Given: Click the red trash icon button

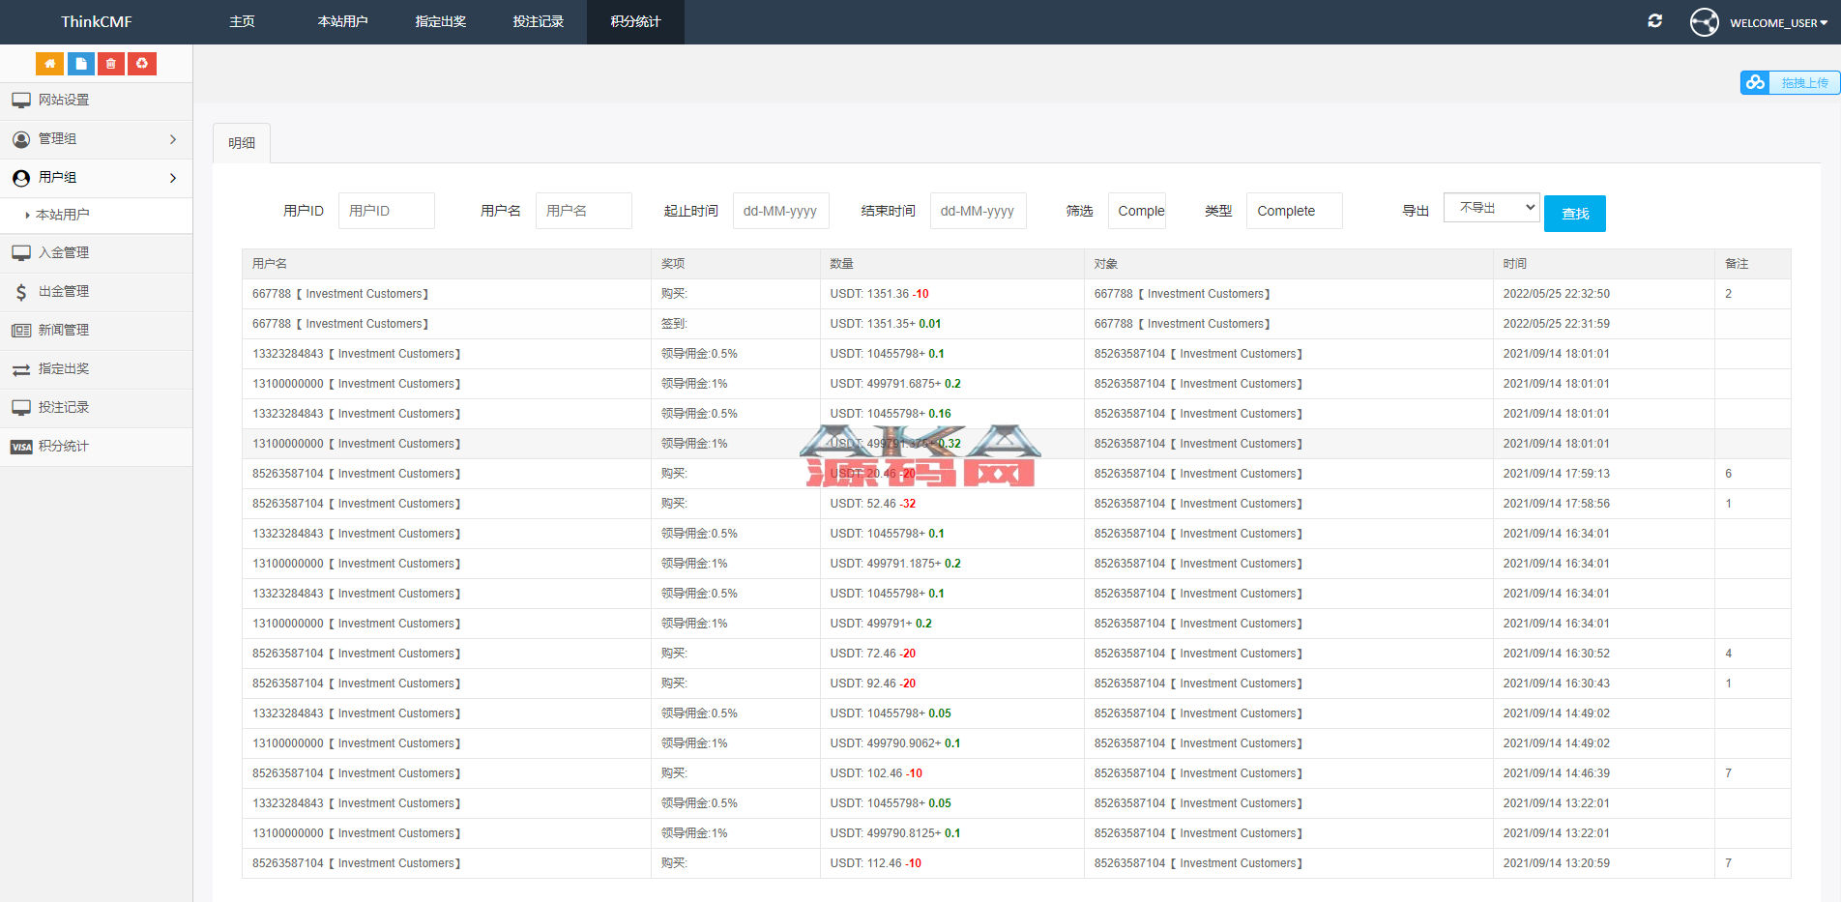Looking at the screenshot, I should pyautogui.click(x=111, y=64).
